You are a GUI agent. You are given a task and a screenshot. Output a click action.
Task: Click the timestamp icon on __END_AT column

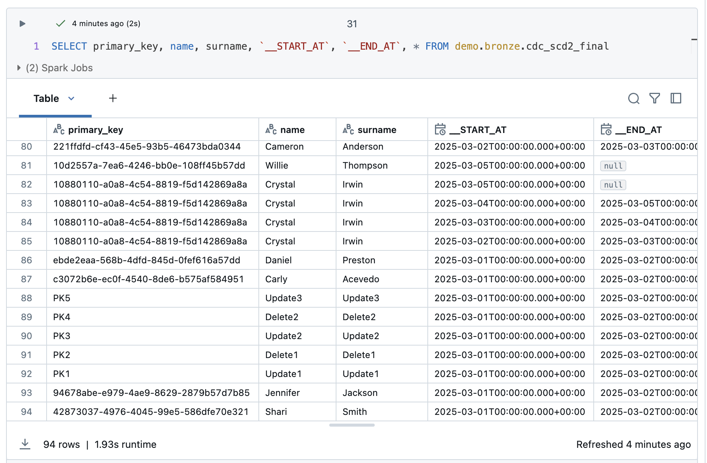(606, 130)
